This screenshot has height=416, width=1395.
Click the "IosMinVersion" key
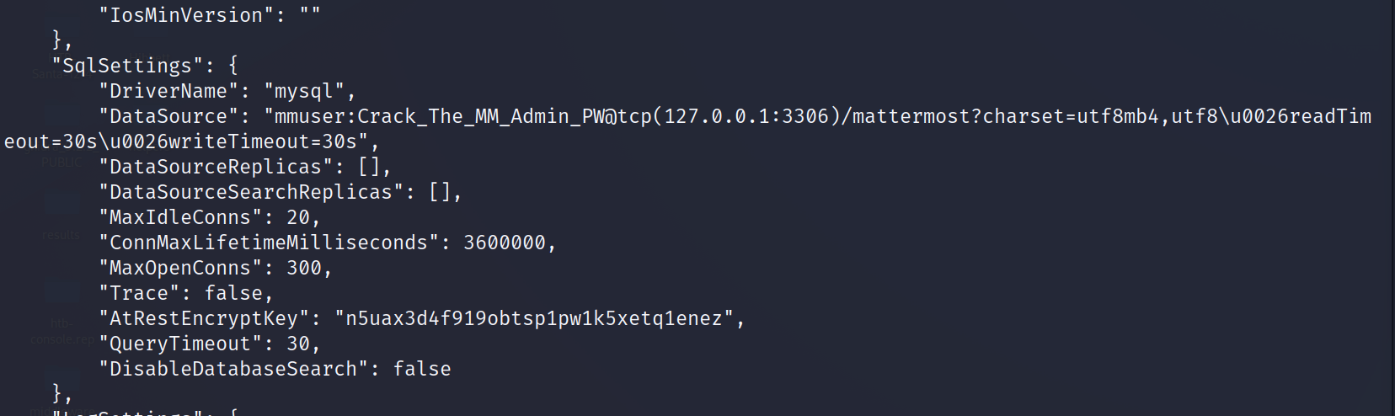click(x=186, y=15)
